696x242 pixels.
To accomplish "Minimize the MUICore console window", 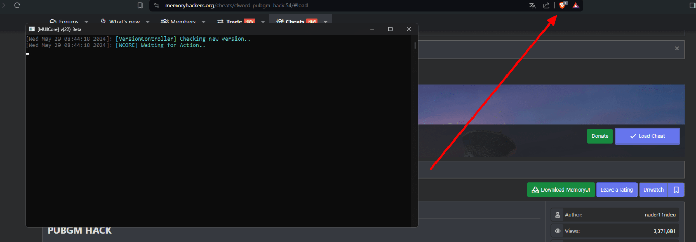I will point(372,29).
